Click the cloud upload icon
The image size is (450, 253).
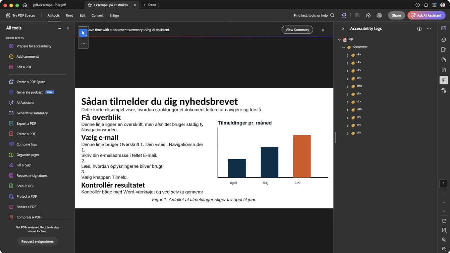(368, 15)
